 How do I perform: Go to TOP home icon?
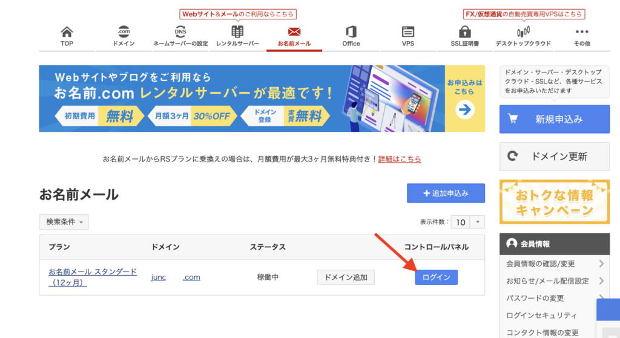coord(67,31)
